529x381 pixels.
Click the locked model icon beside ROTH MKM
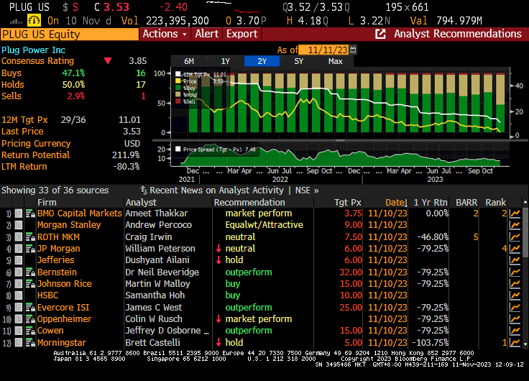point(30,237)
